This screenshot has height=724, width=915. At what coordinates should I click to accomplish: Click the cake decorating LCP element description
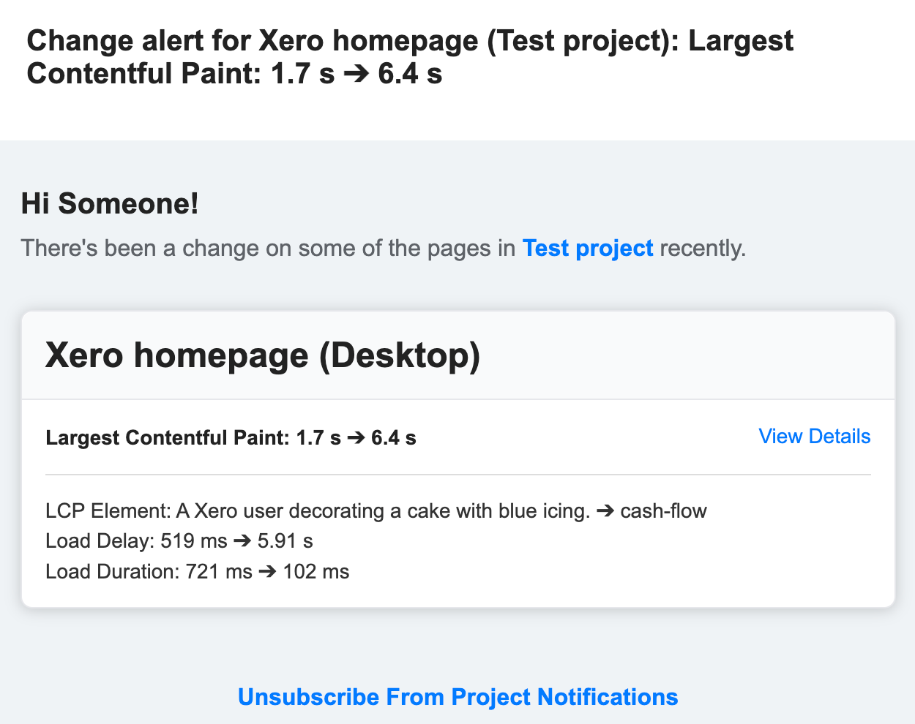click(x=383, y=510)
